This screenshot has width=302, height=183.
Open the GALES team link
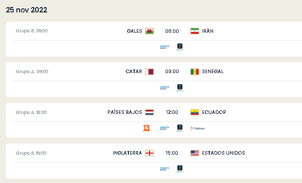134,31
